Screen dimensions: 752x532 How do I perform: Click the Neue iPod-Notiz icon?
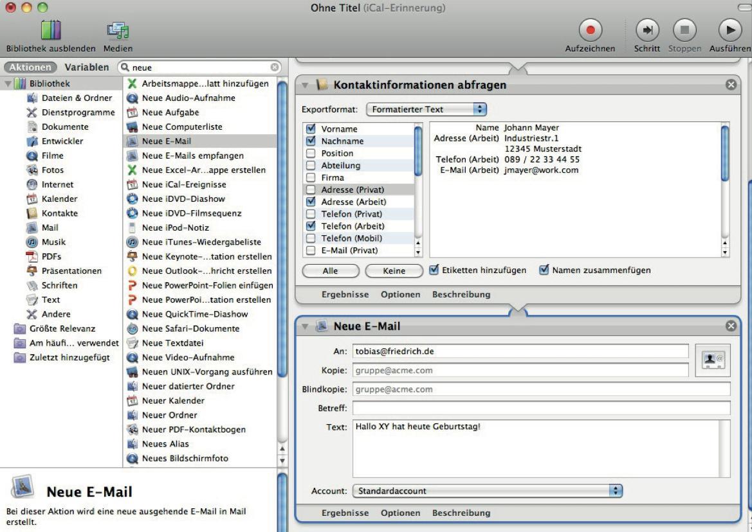point(133,228)
